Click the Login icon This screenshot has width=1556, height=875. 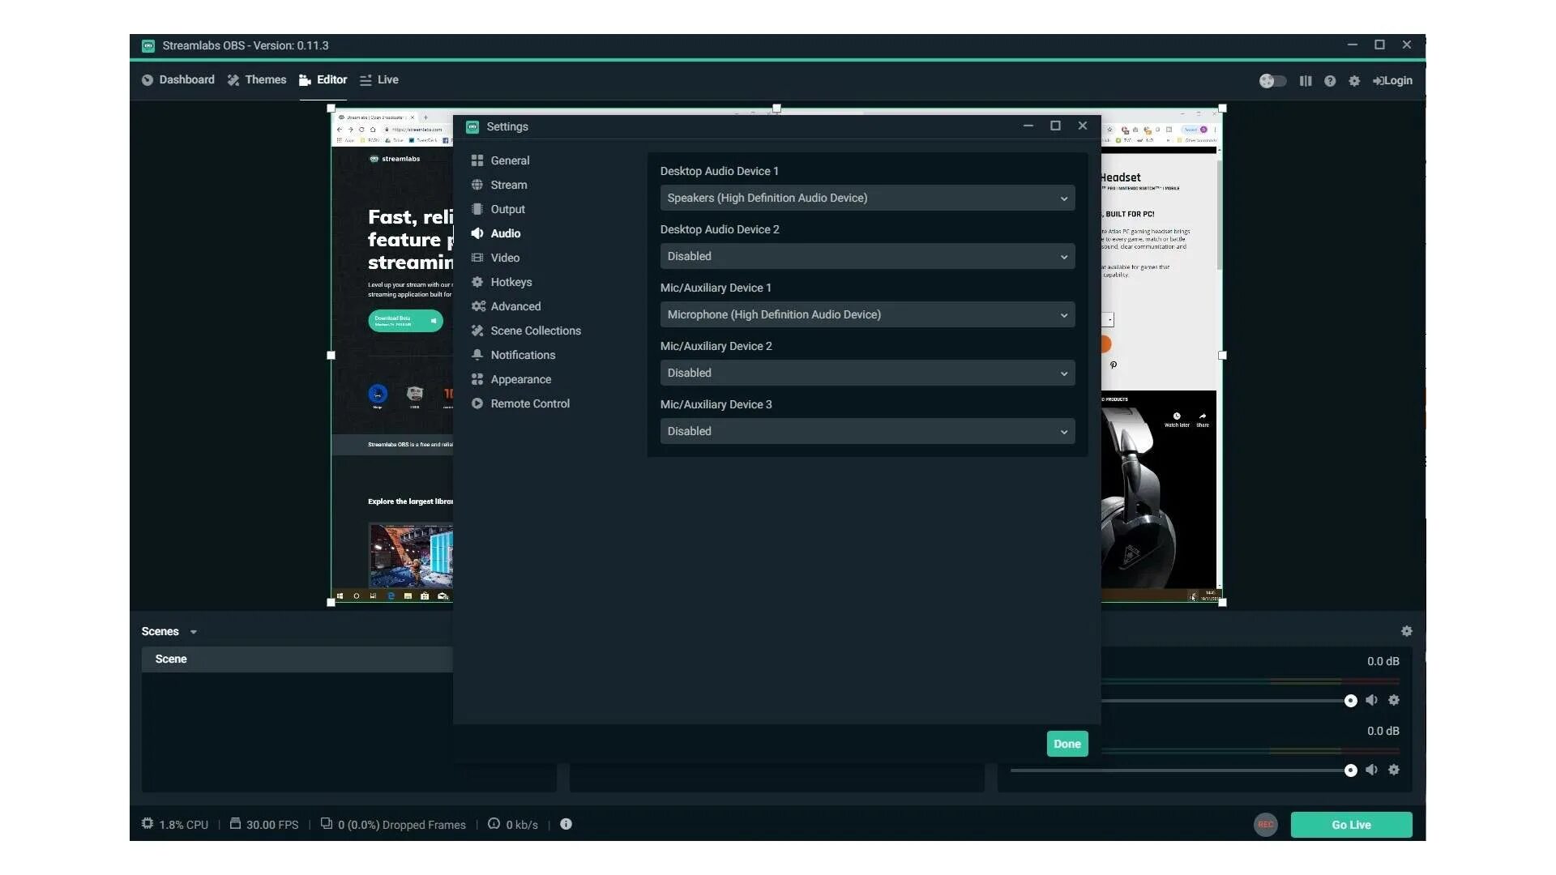(1392, 81)
